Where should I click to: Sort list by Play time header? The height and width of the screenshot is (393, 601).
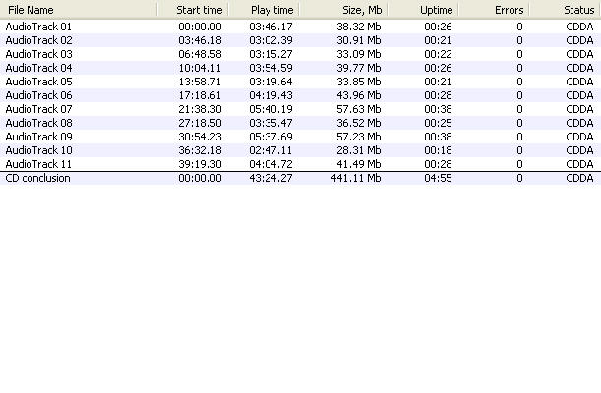click(264, 9)
